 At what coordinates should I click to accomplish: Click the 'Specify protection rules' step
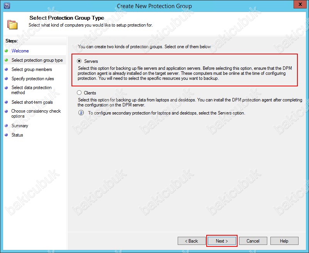32,79
